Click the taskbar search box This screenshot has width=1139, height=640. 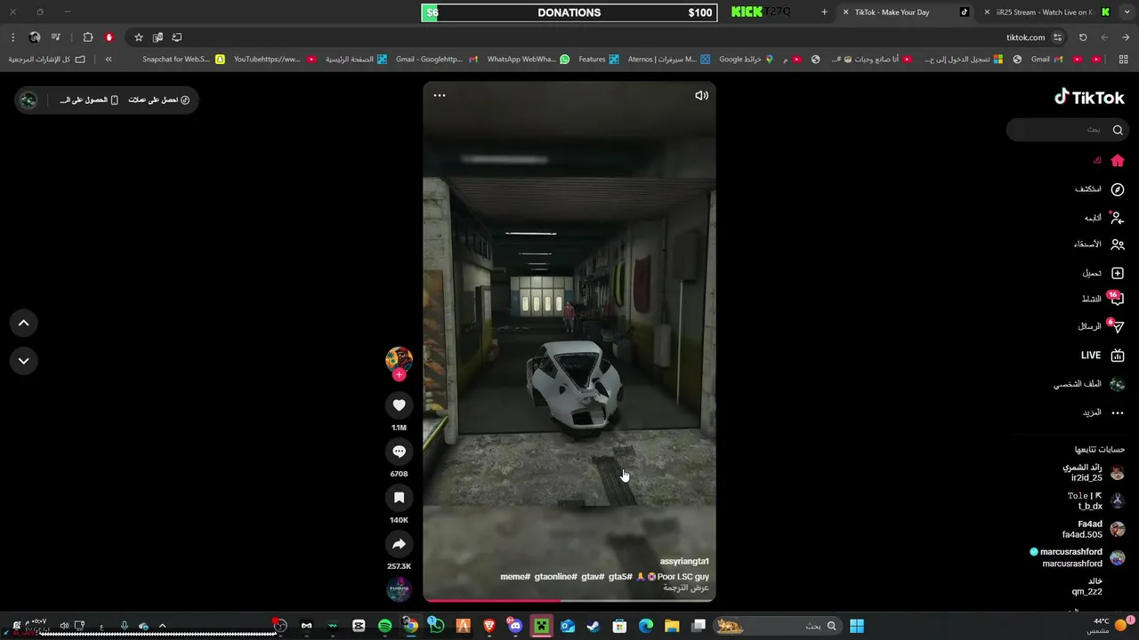779,626
